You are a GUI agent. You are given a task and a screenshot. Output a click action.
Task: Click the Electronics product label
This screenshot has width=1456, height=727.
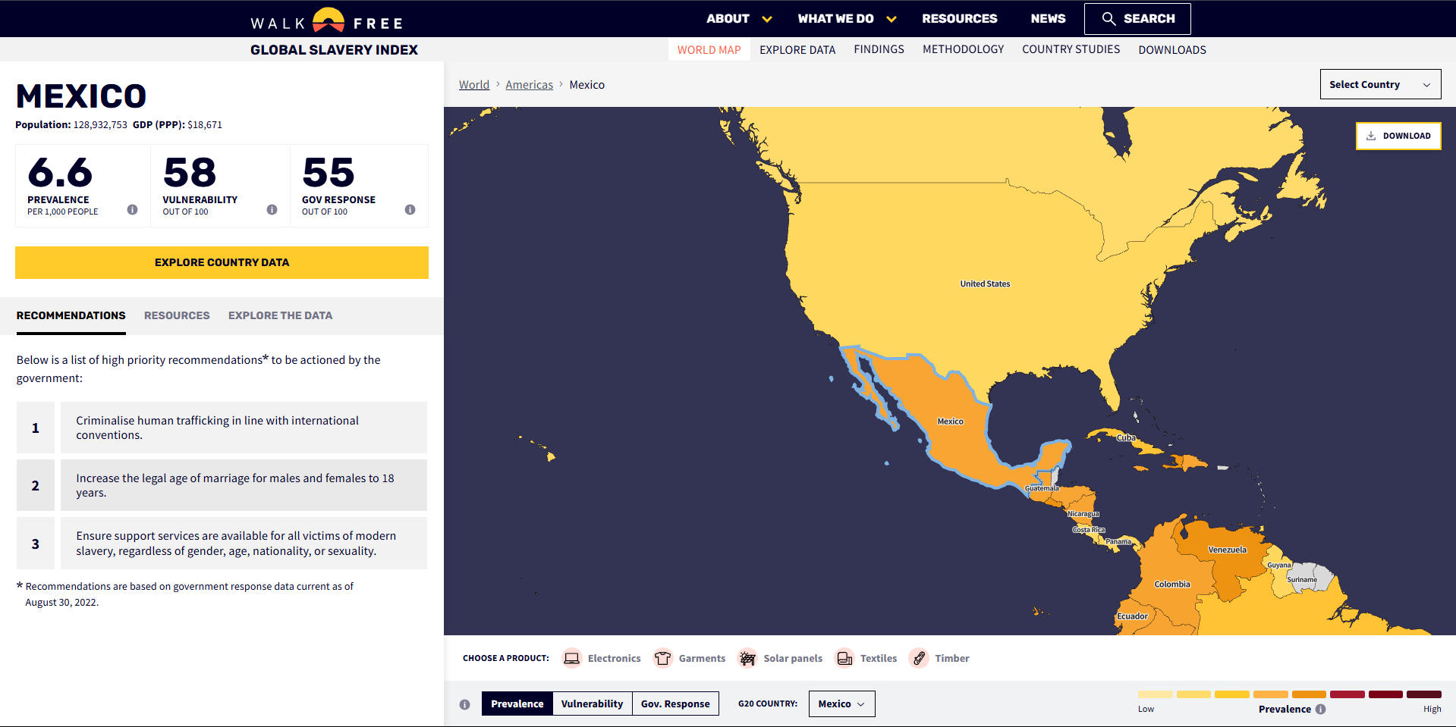[x=614, y=658]
